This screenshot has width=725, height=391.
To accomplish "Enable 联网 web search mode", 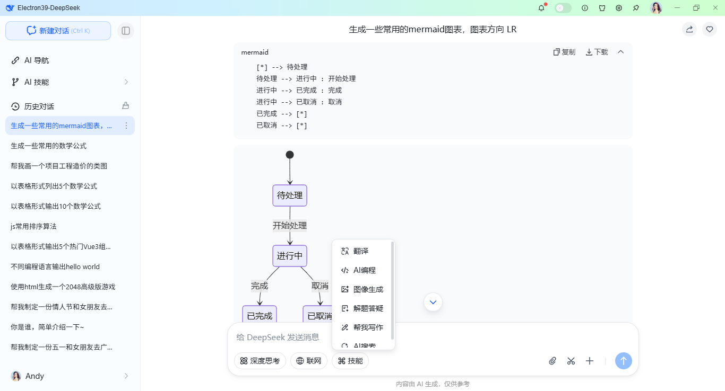I will click(309, 361).
